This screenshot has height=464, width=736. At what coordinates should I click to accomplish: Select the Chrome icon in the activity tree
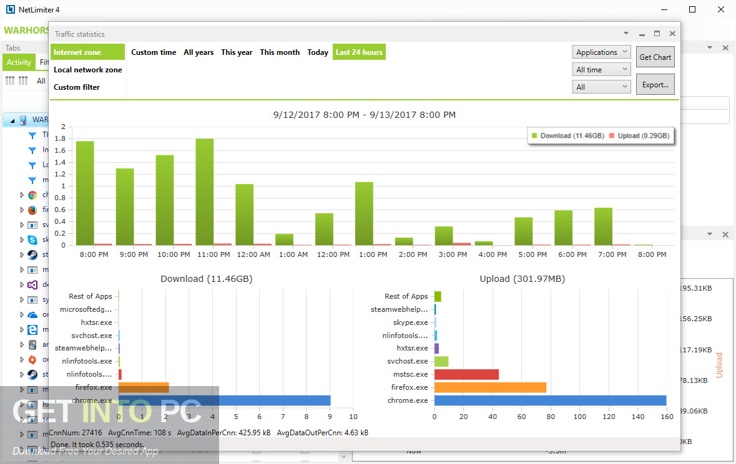[32, 195]
